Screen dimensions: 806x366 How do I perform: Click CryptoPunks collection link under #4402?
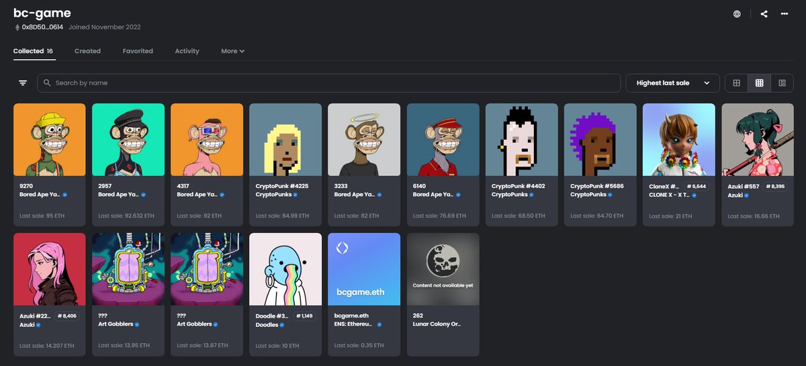coord(510,194)
